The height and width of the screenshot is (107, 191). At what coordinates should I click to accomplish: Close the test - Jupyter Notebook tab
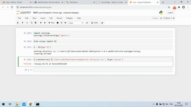pos(158,2)
